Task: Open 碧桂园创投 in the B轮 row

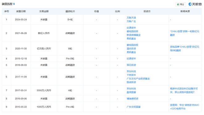Action: [x=132, y=45]
